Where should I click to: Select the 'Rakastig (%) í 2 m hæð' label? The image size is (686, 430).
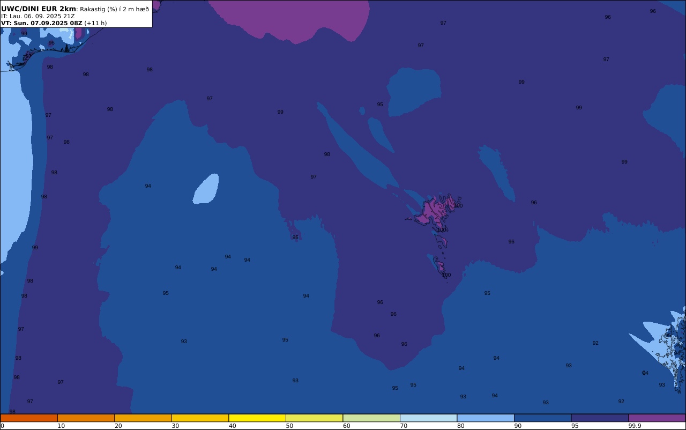pyautogui.click(x=115, y=9)
